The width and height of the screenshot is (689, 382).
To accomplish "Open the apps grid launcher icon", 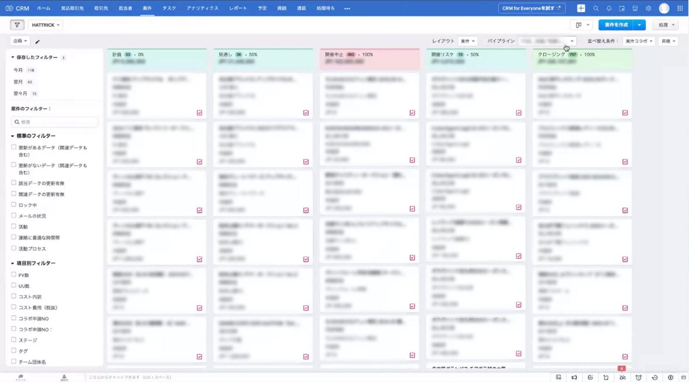I will [680, 8].
